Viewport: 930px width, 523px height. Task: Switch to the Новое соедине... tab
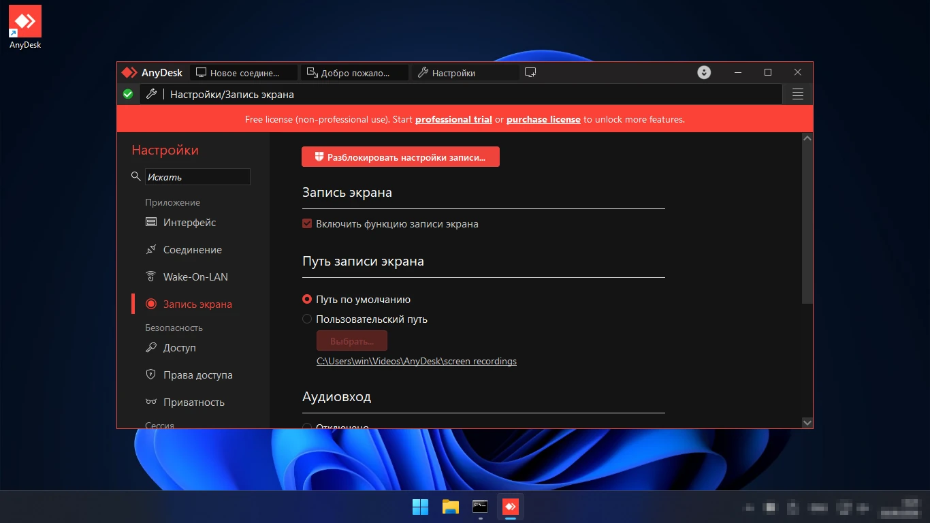click(x=244, y=73)
